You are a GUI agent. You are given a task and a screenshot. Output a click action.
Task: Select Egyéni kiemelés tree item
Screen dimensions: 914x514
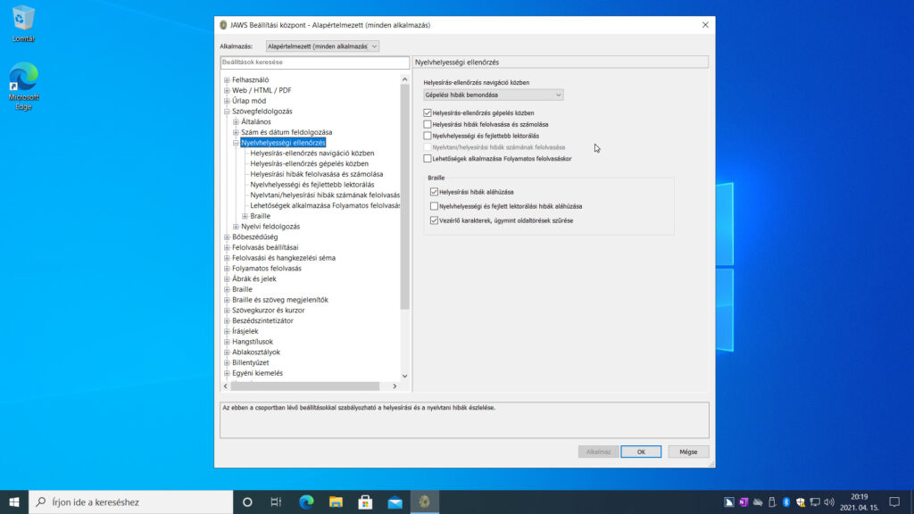[x=257, y=373]
